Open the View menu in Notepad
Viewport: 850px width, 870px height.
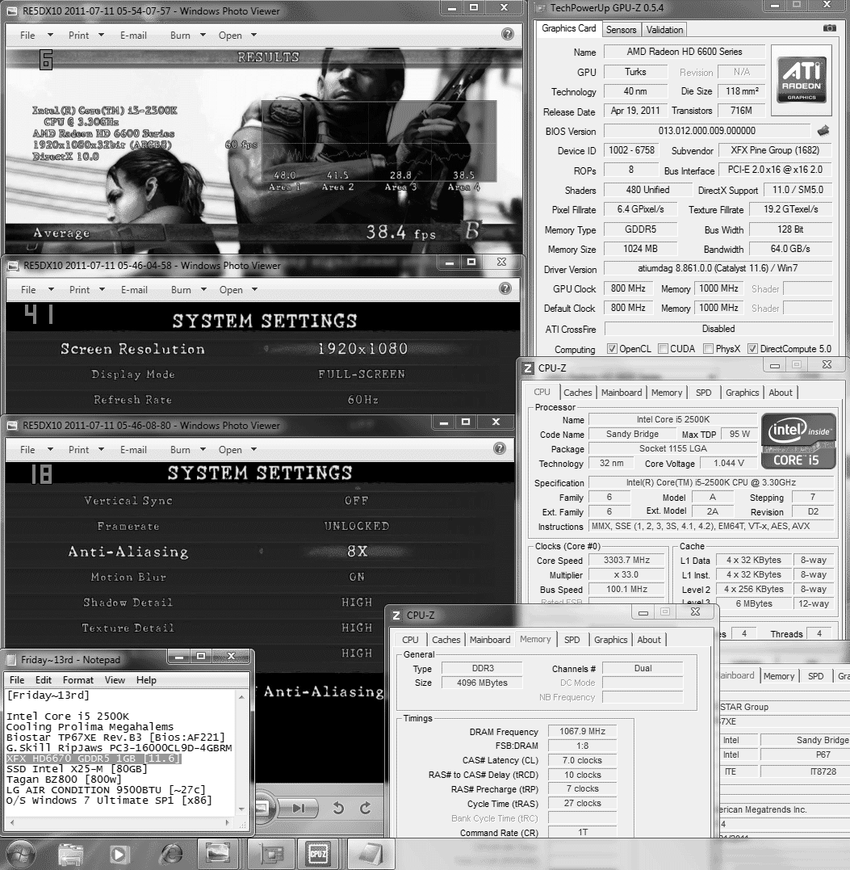click(115, 679)
